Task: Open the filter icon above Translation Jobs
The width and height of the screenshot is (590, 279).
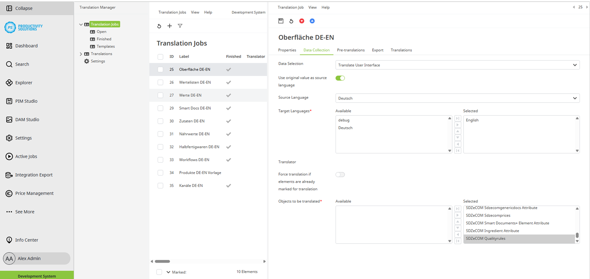Action: pos(180,26)
